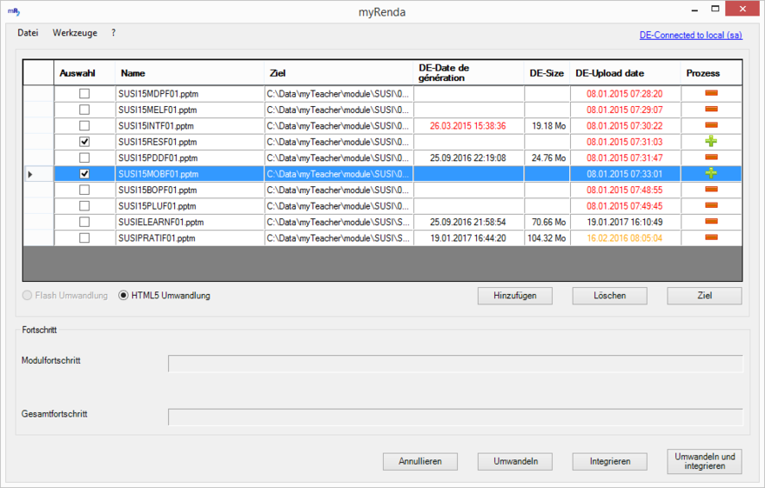This screenshot has height=488, width=765.
Task: Click the orange minus icon for SUSIPRATIF01.pptm
Action: point(711,237)
